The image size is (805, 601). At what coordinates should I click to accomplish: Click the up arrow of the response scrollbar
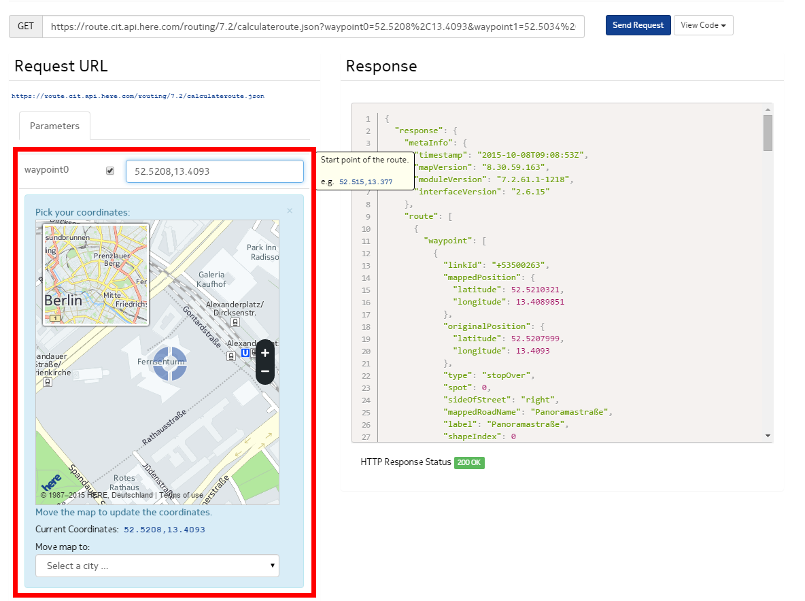pos(768,109)
